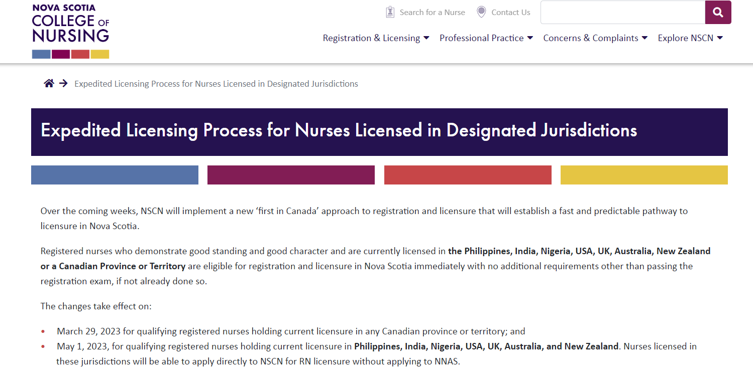Open Search for a Nurse link

pyautogui.click(x=432, y=13)
